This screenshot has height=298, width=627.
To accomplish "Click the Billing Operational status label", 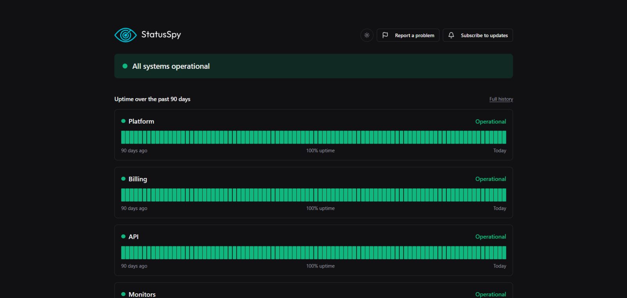I will click(x=491, y=179).
